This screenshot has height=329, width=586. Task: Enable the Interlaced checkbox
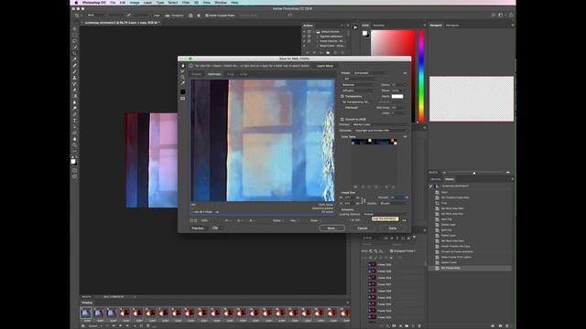tap(342, 108)
